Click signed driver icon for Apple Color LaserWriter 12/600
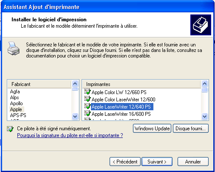Viewport: 215px width, 172px height. (87, 99)
